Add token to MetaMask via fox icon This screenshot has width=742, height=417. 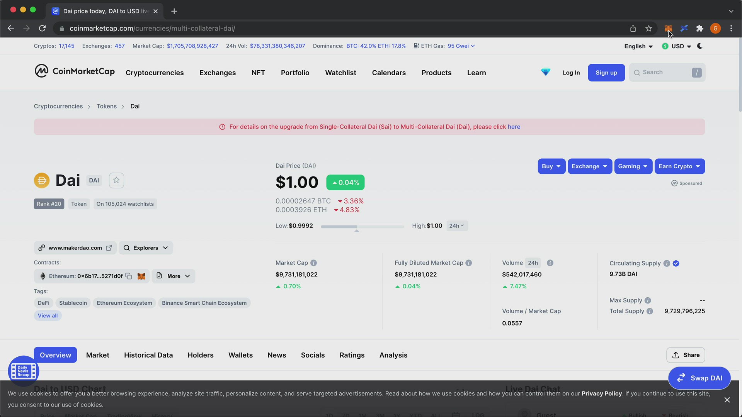coord(141,276)
